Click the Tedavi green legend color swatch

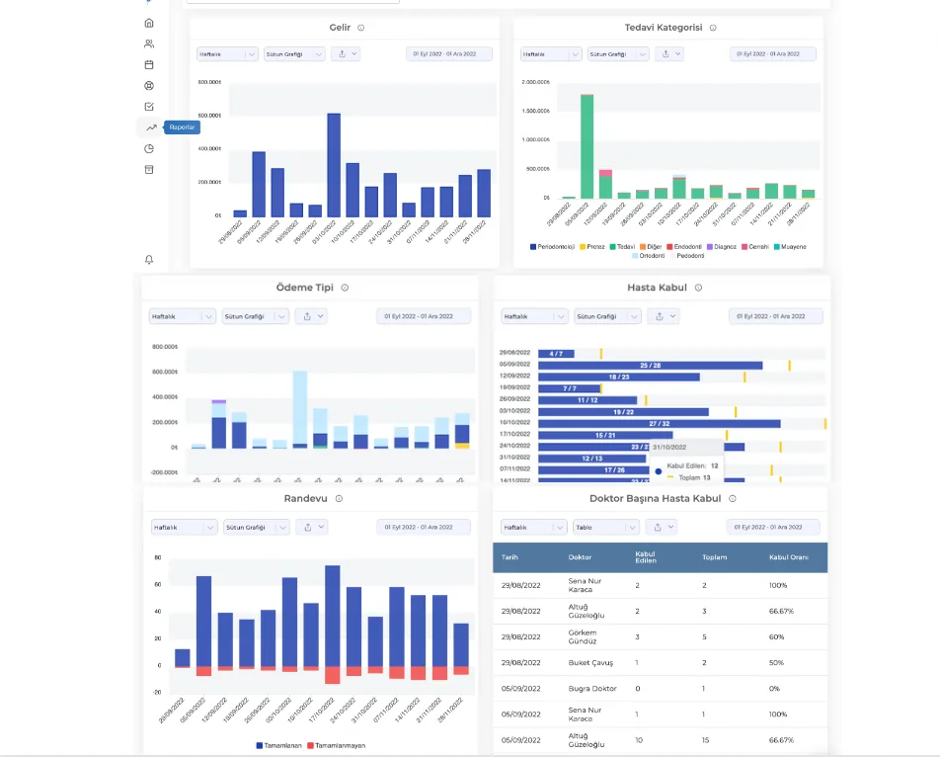point(612,246)
